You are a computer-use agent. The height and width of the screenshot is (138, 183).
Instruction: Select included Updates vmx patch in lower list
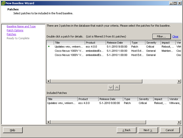[x=62, y=103]
